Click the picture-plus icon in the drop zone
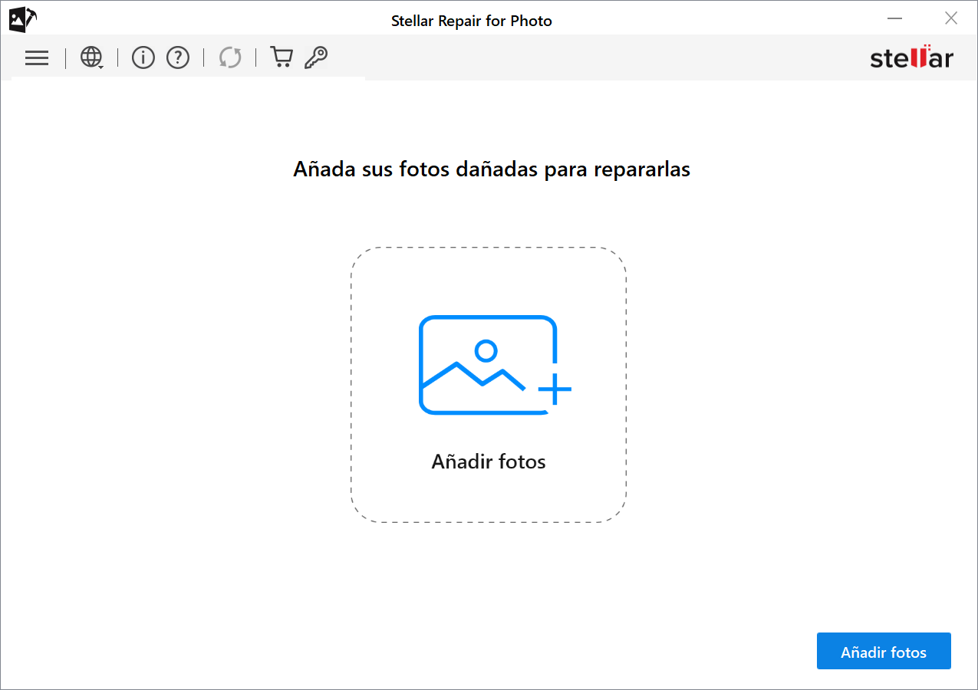This screenshot has height=690, width=978. point(495,365)
